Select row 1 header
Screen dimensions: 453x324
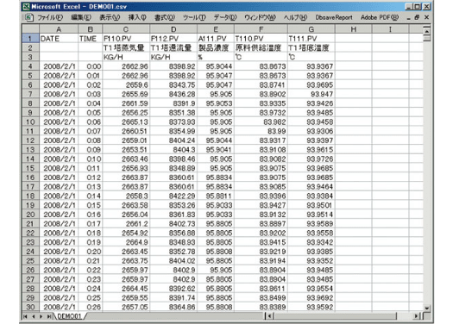[x=30, y=39]
